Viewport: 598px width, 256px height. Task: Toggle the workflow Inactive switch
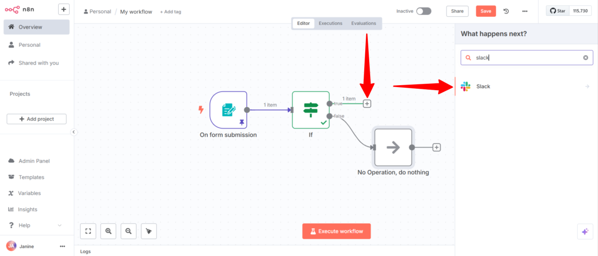tap(424, 11)
